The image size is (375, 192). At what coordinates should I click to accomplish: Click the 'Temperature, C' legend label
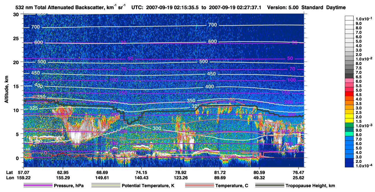coord(232,186)
